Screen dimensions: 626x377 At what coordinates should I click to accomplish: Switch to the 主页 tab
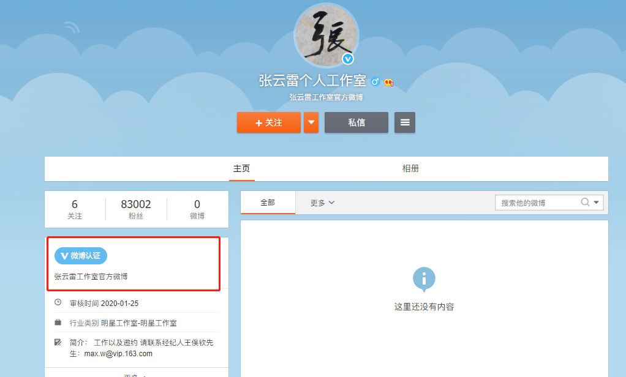point(241,168)
